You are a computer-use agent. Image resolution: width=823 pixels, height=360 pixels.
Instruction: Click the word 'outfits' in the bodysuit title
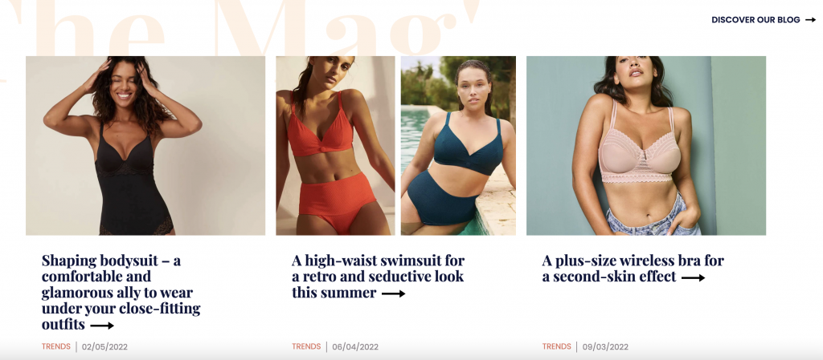[63, 325]
